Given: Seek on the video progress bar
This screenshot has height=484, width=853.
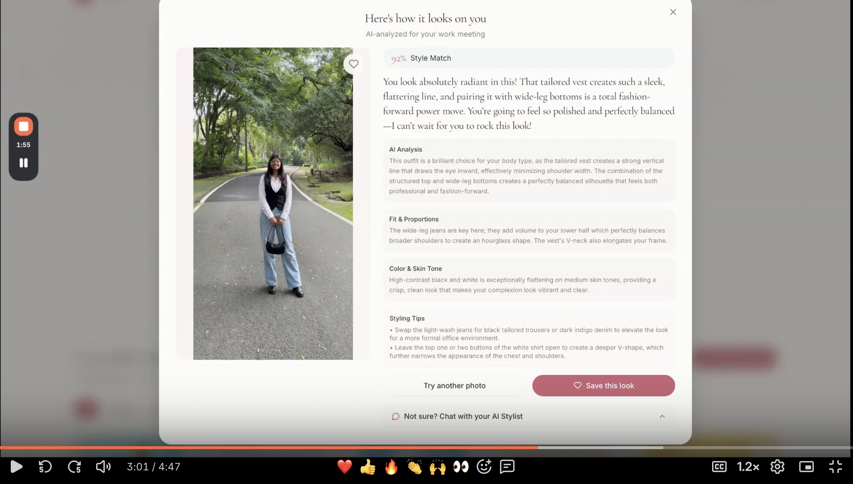Looking at the screenshot, I should tap(426, 448).
